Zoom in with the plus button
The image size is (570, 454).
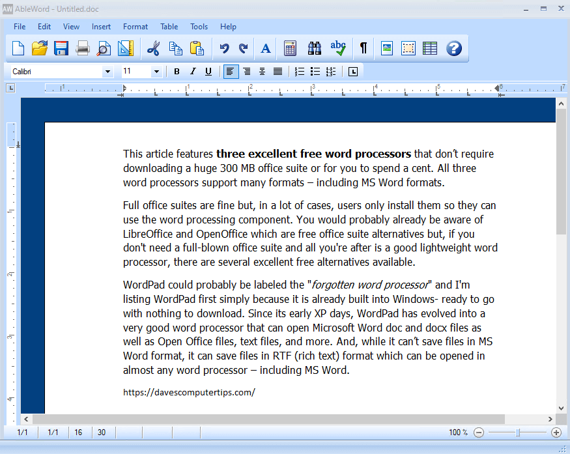556,433
